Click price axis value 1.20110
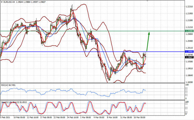This screenshot has height=120, width=194. coord(189,48)
